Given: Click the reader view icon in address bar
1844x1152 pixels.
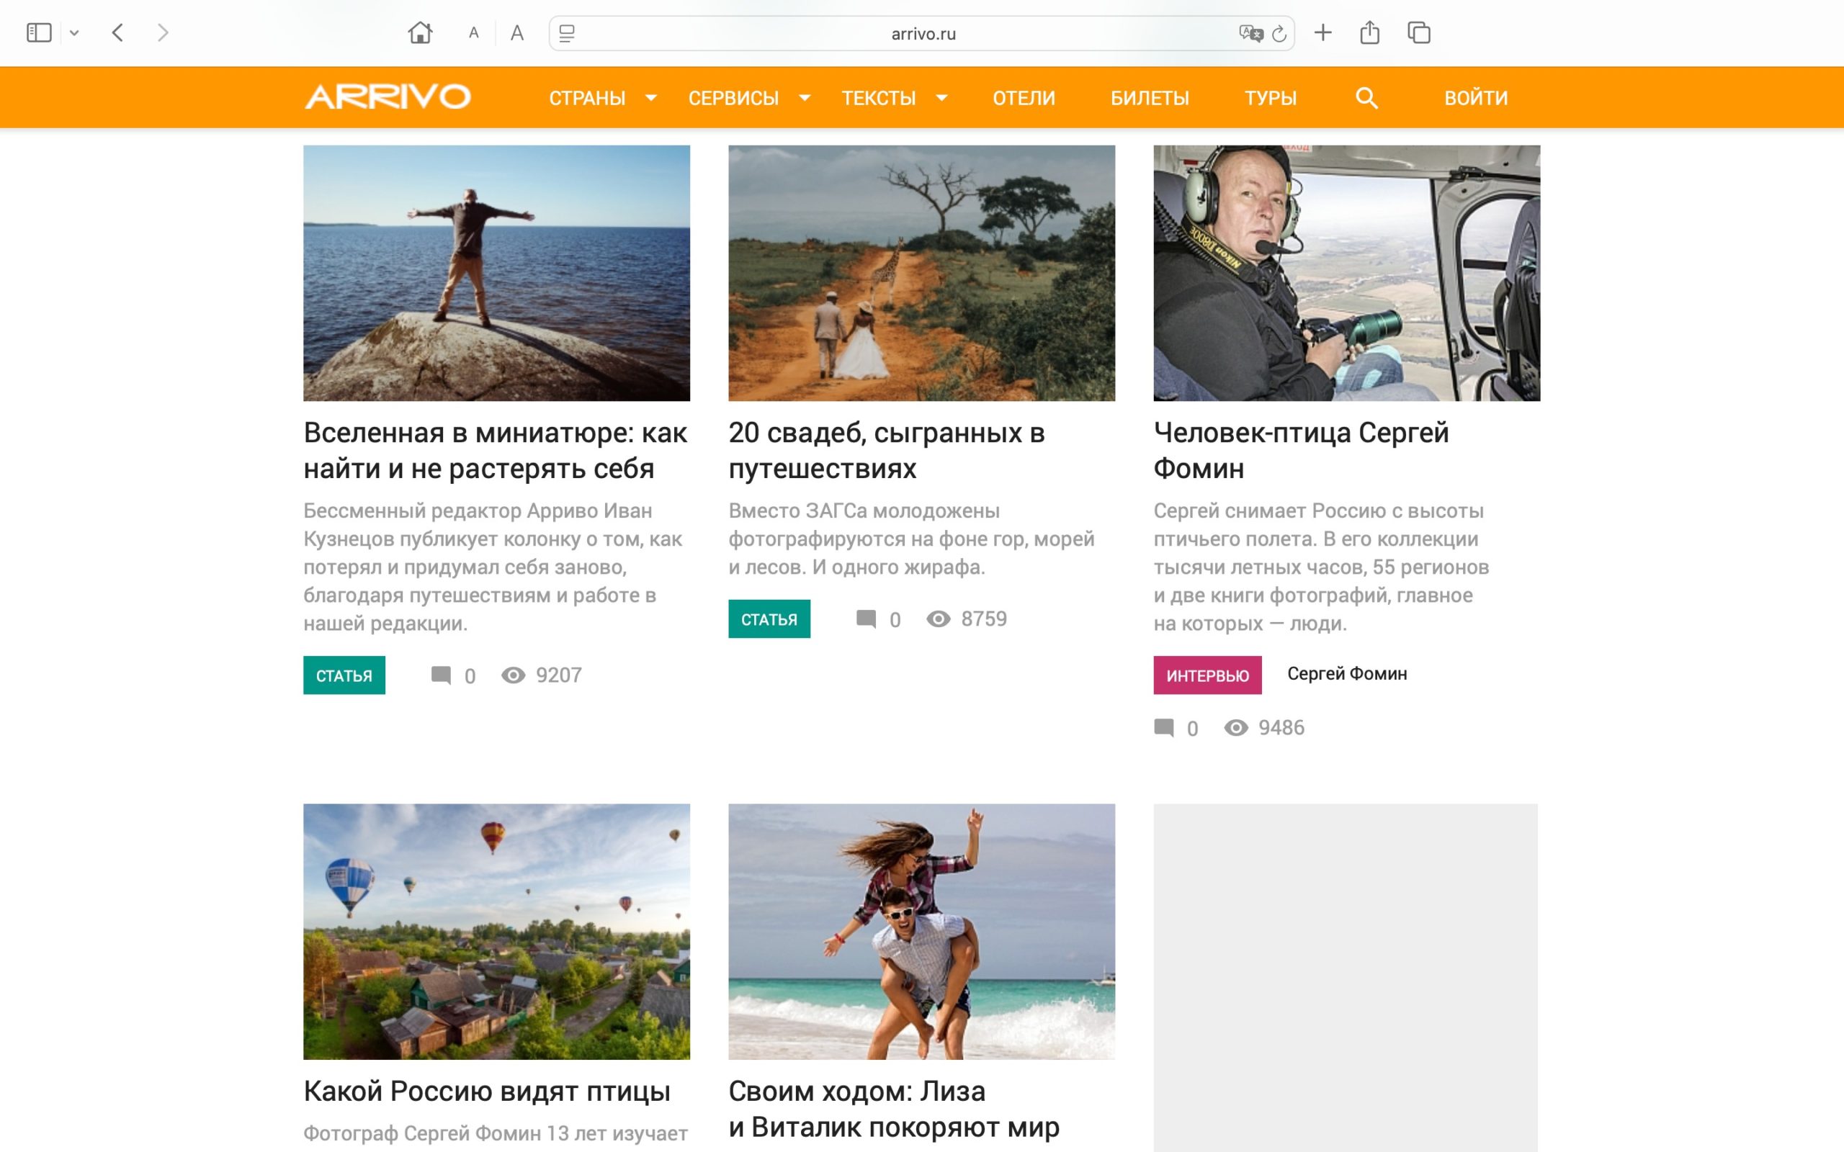Looking at the screenshot, I should click(567, 34).
